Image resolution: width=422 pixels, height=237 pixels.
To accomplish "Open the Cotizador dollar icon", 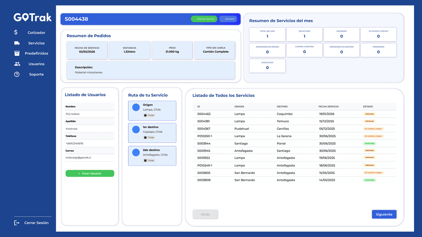I will (x=15, y=32).
